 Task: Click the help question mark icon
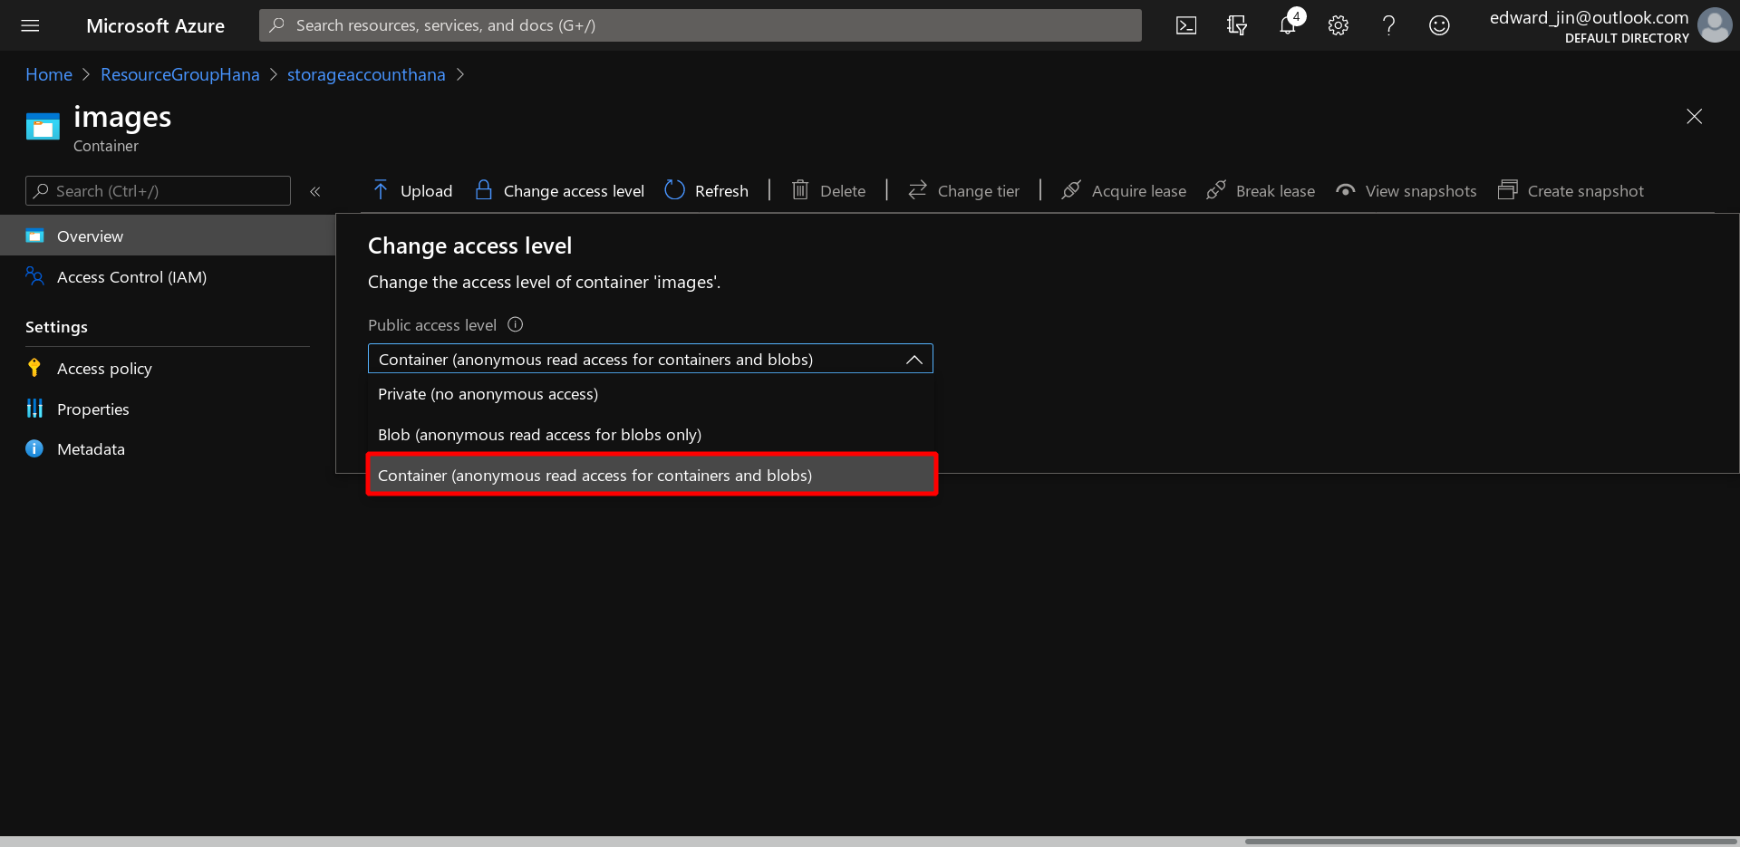point(1388,25)
